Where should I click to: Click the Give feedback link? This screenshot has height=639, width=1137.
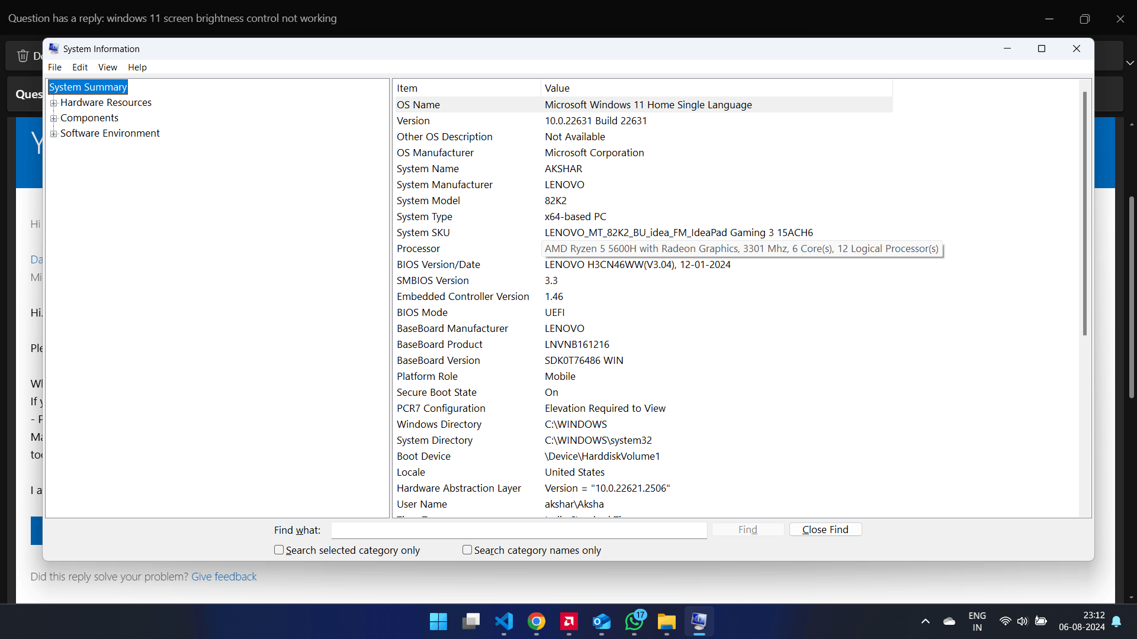click(224, 576)
